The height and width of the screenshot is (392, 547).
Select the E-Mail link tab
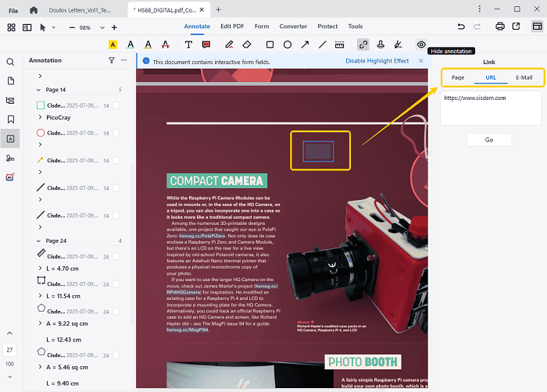[x=523, y=78]
